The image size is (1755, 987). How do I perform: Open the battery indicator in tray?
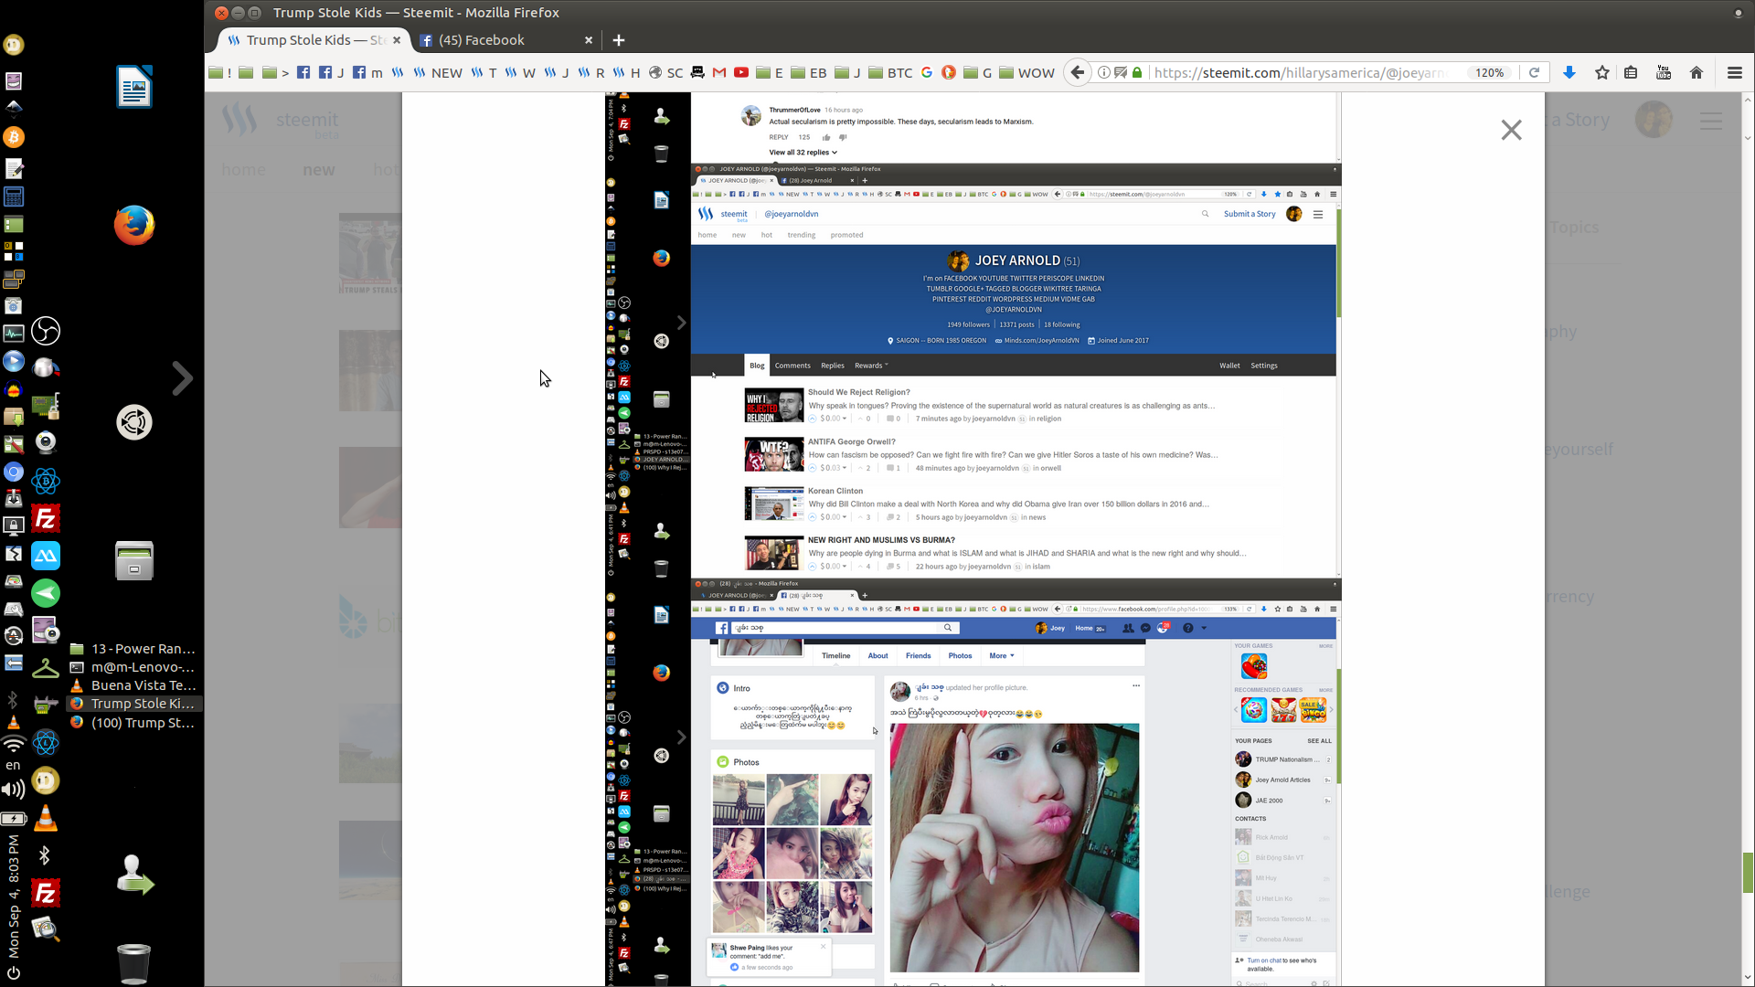pos(14,819)
